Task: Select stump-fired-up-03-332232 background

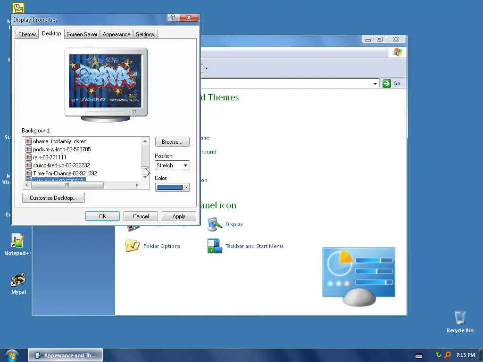Action: 61,165
